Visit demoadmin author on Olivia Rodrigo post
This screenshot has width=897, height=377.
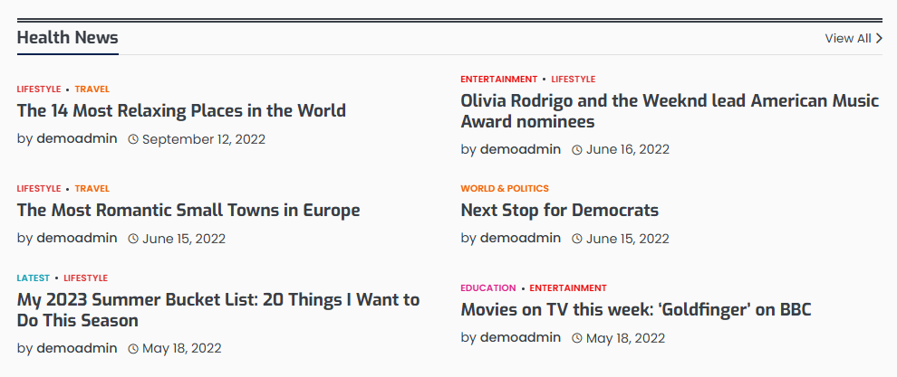coord(520,150)
